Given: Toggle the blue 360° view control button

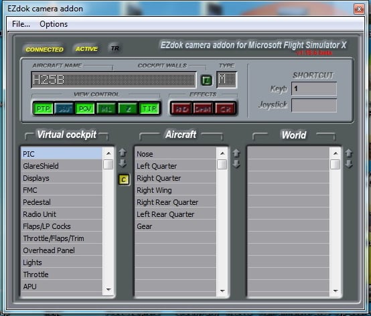Looking at the screenshot, I should click(x=64, y=108).
